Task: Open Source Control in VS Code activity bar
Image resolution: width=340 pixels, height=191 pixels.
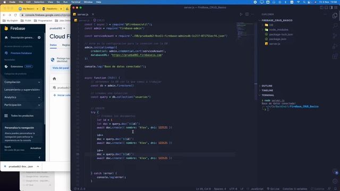Action: tap(335, 36)
